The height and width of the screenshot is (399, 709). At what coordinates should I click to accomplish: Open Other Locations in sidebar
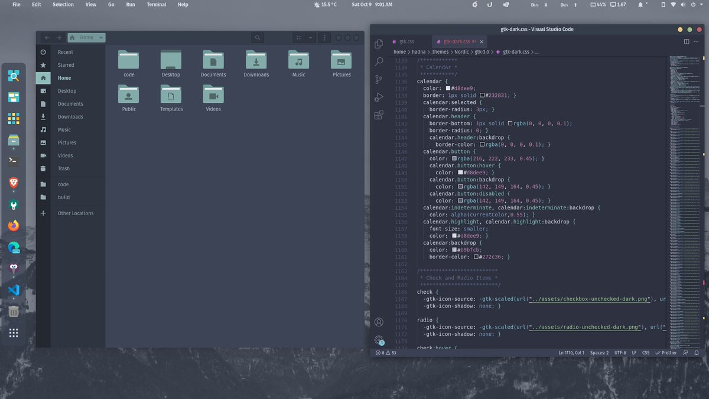click(x=70, y=213)
